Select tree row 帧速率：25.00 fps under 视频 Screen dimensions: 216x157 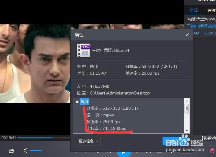click(x=103, y=122)
